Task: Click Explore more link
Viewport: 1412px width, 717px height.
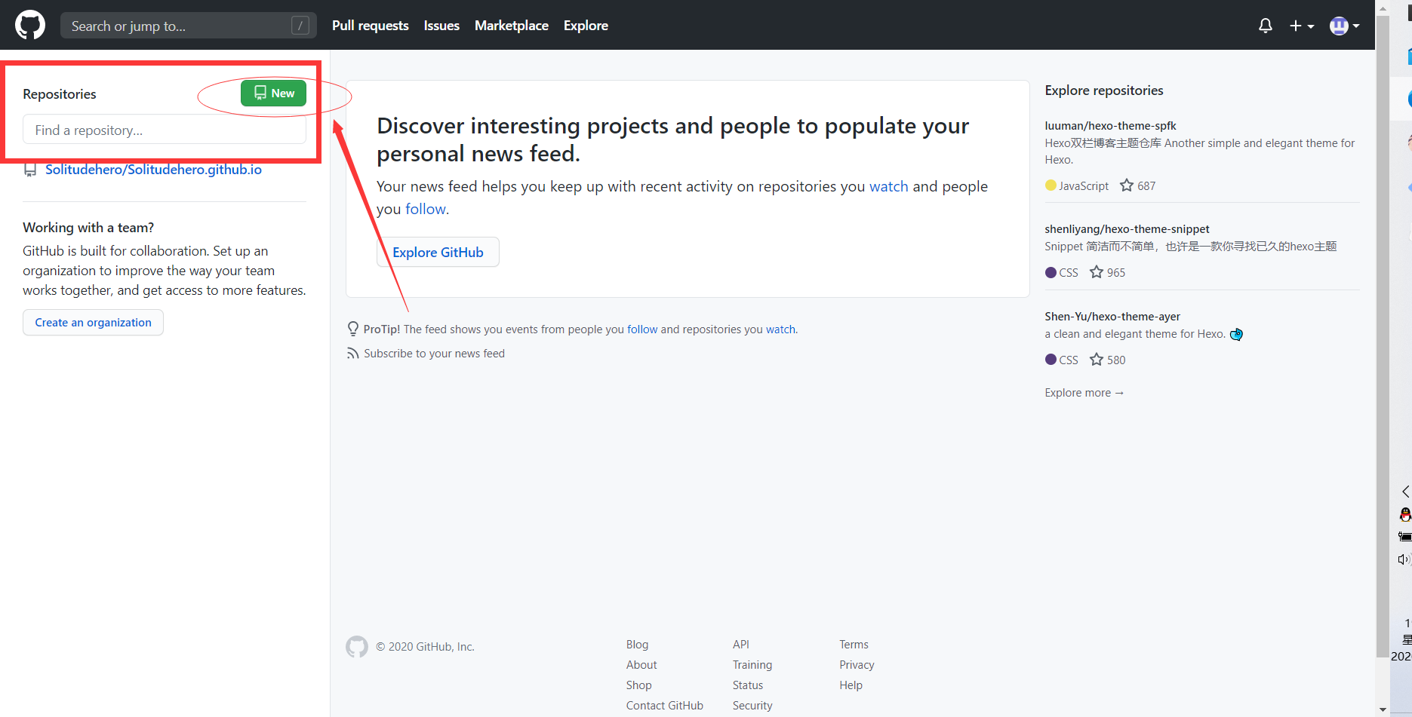Action: click(1084, 393)
